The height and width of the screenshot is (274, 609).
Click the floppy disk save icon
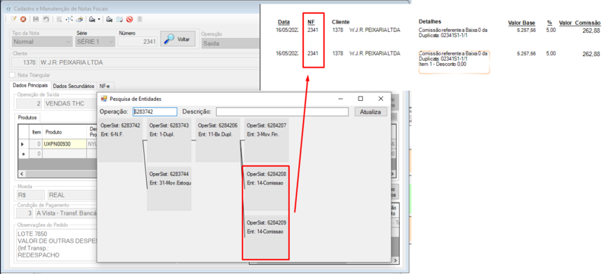tap(36, 19)
